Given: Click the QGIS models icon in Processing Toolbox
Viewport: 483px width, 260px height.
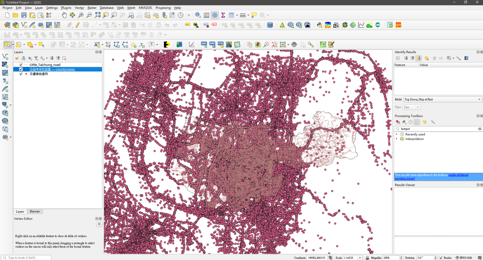Looking at the screenshot, I should pos(425,122).
